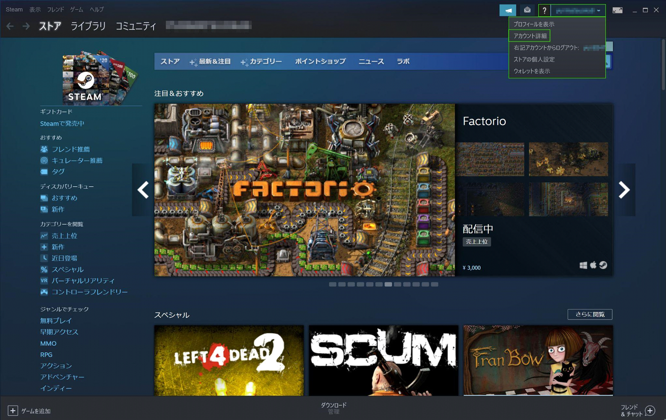The height and width of the screenshot is (420, 666).
Task: Click the 新作 discovery queue icon
Action: (x=44, y=209)
